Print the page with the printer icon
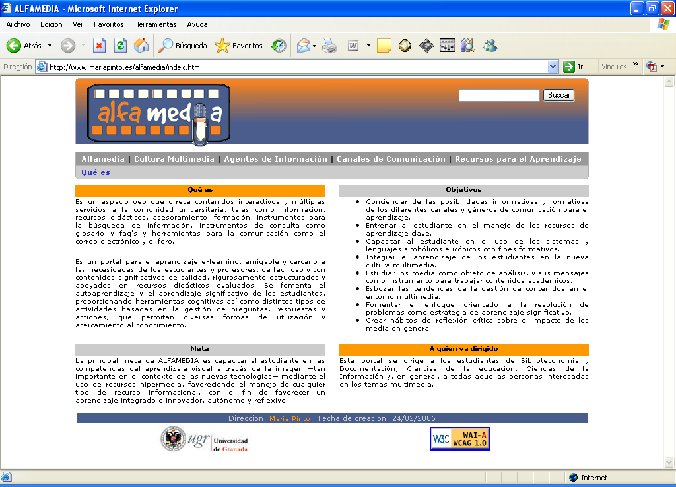Screen dimensions: 676x487 click(x=330, y=46)
